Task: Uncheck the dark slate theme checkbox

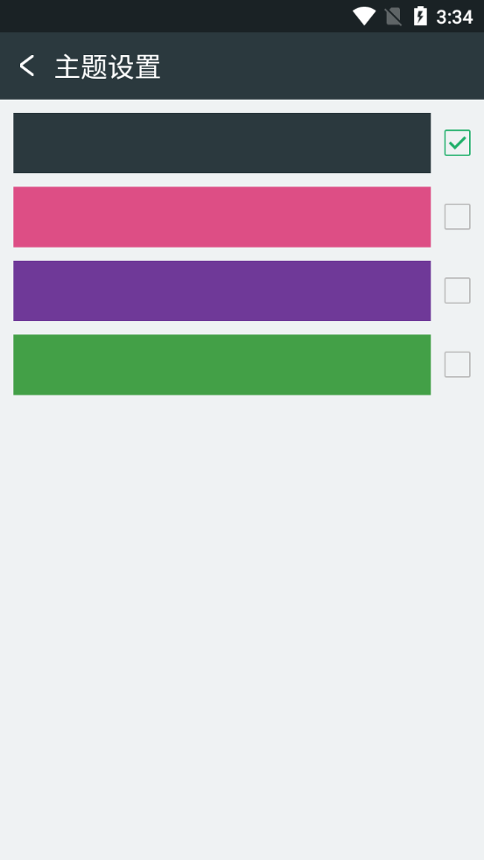Action: tap(457, 143)
